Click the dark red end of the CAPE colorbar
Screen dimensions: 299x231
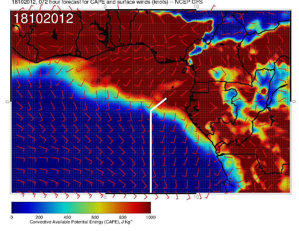(147, 208)
